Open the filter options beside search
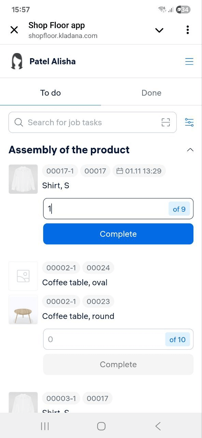Image resolution: width=202 pixels, height=438 pixels. click(x=189, y=122)
